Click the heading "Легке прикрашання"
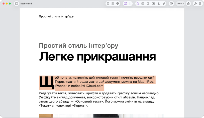Screen dimensions: 204x118 [97, 56]
